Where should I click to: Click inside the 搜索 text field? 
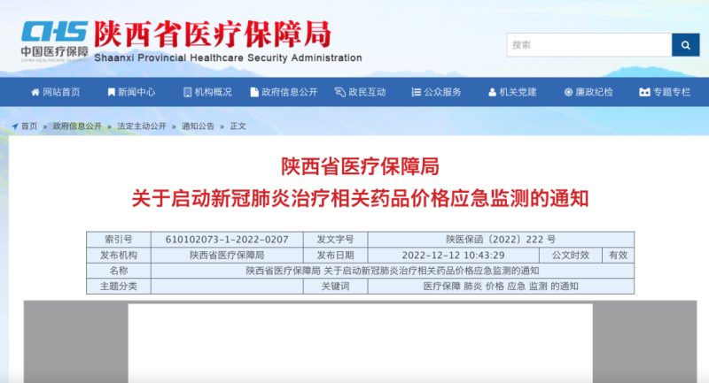[x=588, y=45]
